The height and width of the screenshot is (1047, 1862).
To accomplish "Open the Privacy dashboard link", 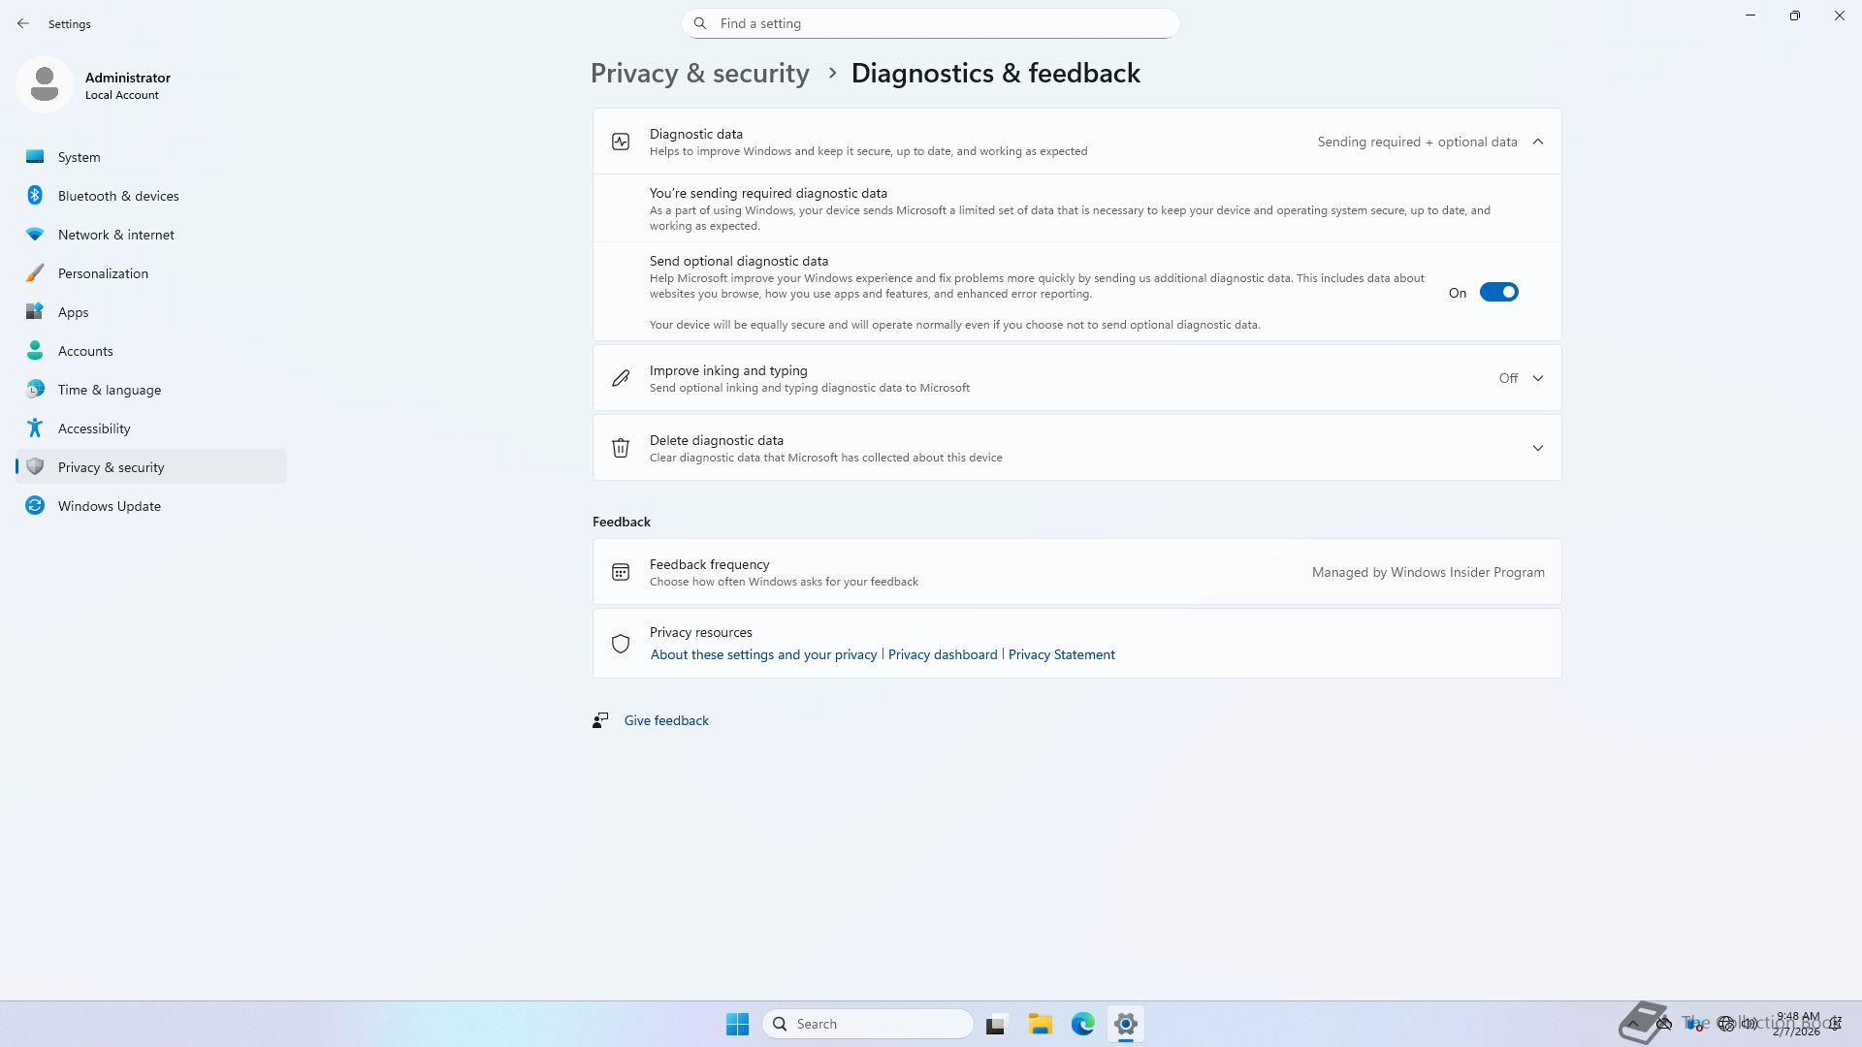I will click(x=942, y=654).
